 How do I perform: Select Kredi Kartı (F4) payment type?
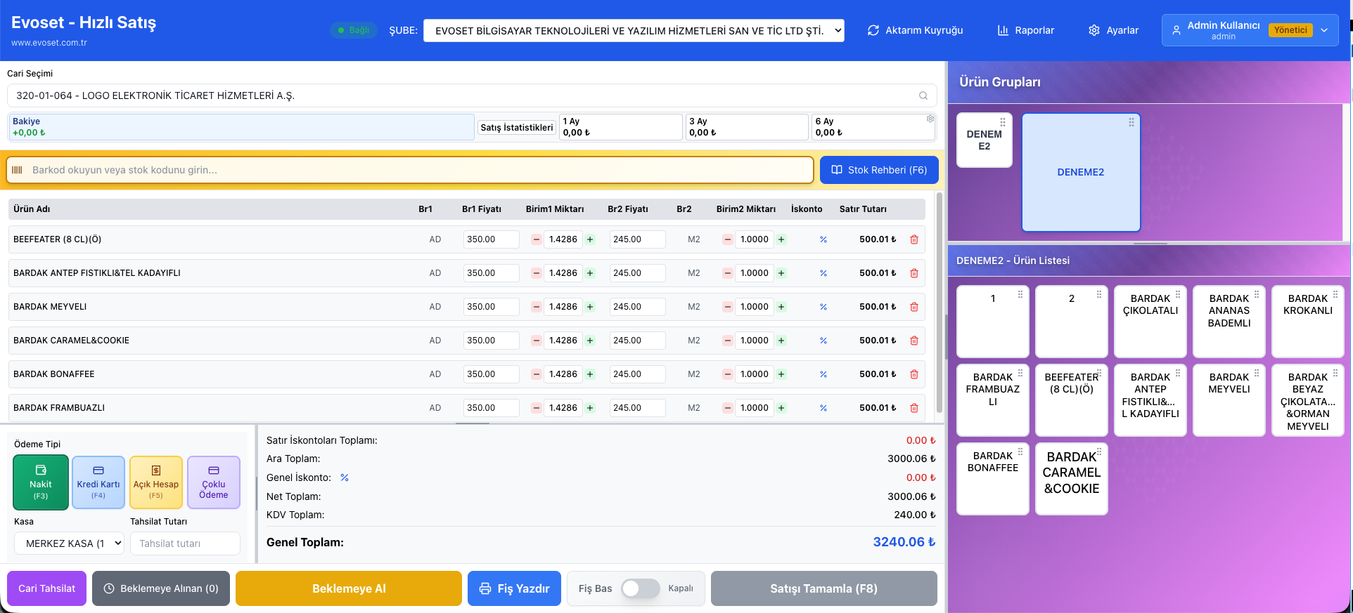98,482
